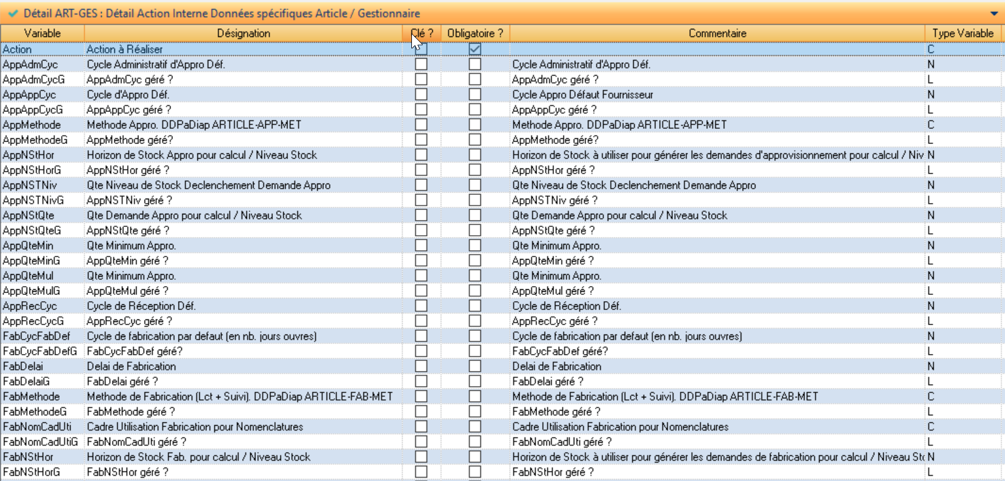
Task: Click Type Variable cell for AppAppCyc row
Action: point(931,94)
